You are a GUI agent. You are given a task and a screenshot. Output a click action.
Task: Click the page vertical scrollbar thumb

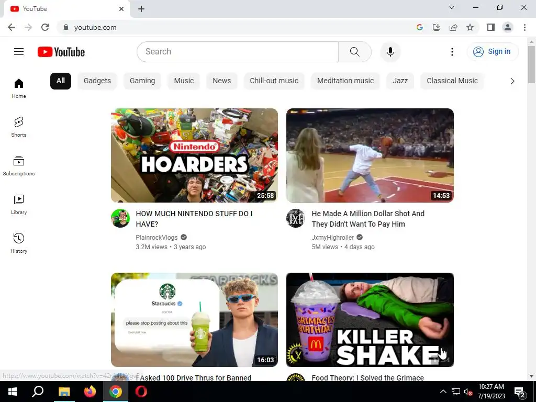tap(531, 64)
